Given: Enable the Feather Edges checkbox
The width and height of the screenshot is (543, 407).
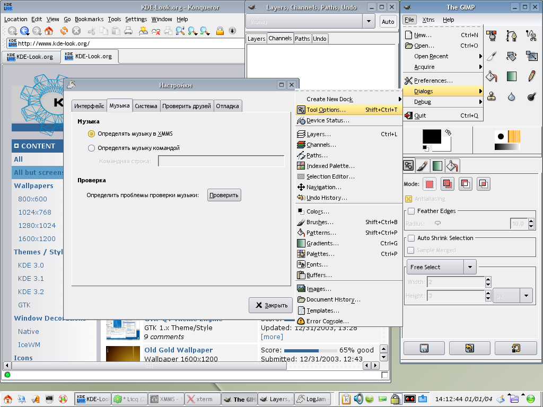Looking at the screenshot, I should tap(411, 211).
